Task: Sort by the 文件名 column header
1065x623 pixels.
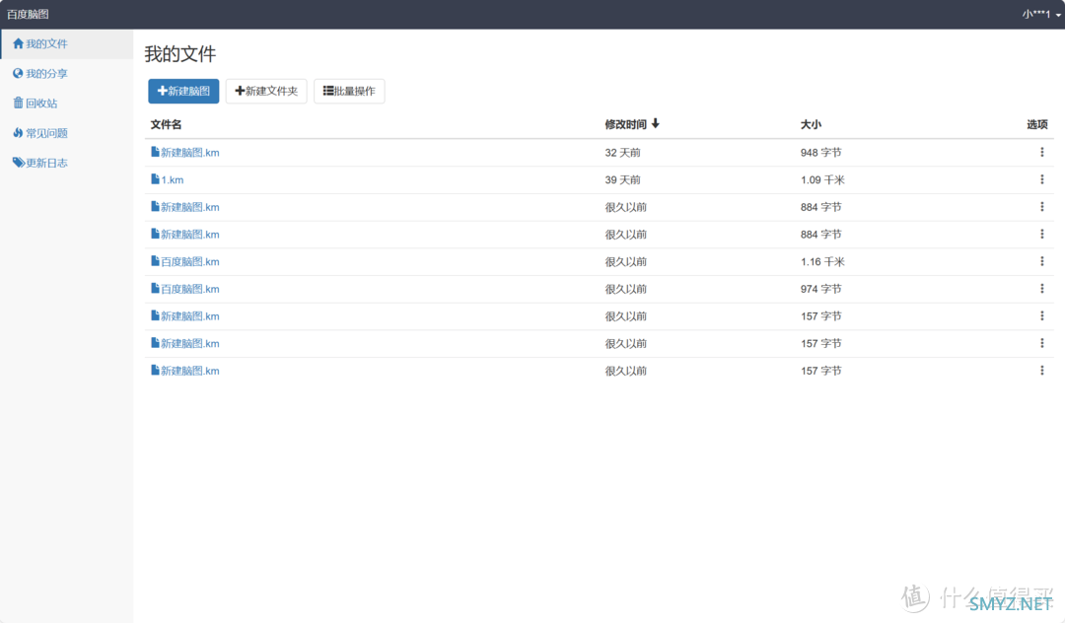Action: point(166,124)
